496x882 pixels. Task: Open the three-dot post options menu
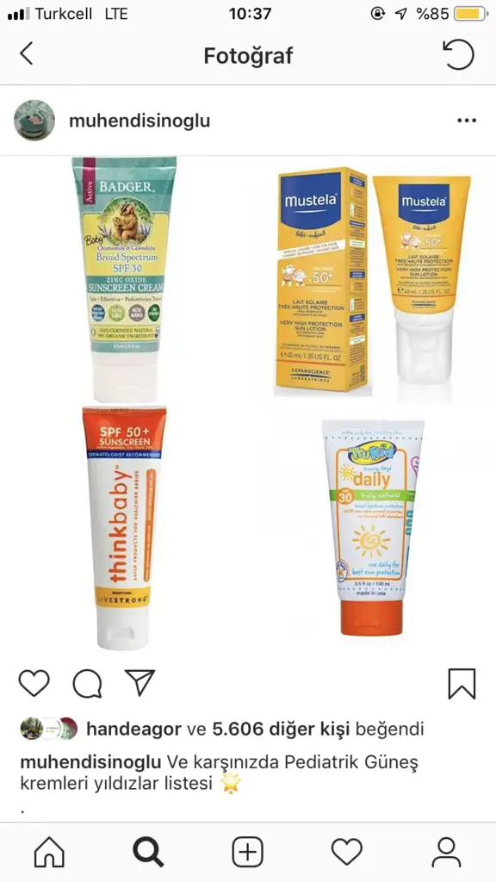click(x=467, y=121)
